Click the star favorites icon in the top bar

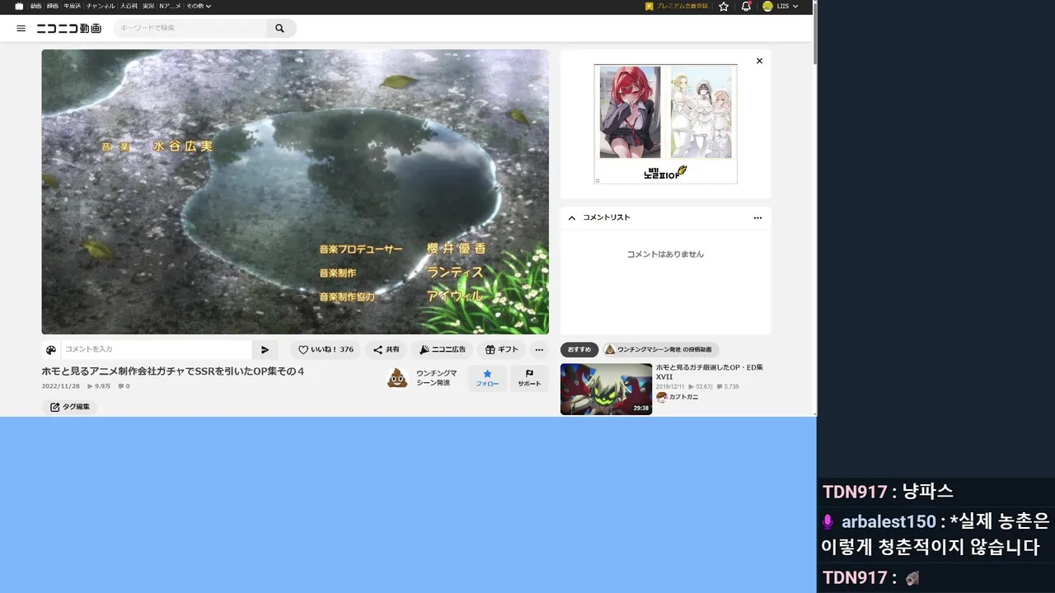[x=724, y=6]
